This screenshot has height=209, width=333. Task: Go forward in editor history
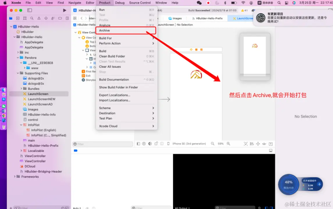pyautogui.click(x=86, y=18)
